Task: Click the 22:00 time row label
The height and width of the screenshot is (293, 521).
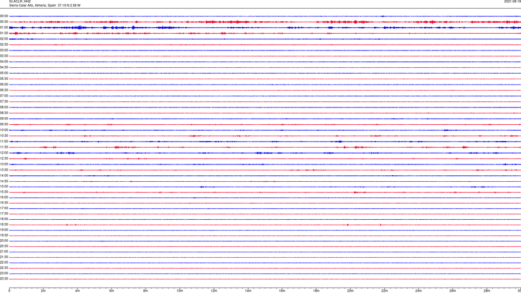Action: pos(4,263)
